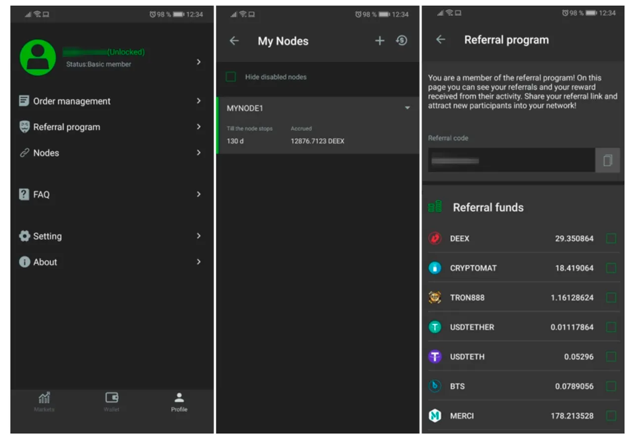Tap the My Nodes screen title
Viewport: 633px width, 442px height.
(283, 41)
